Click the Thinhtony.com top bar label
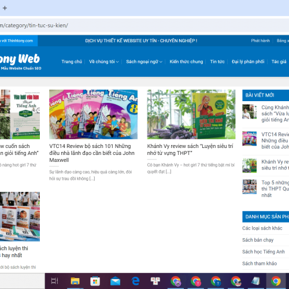This screenshot has height=289, width=289. (x=18, y=40)
